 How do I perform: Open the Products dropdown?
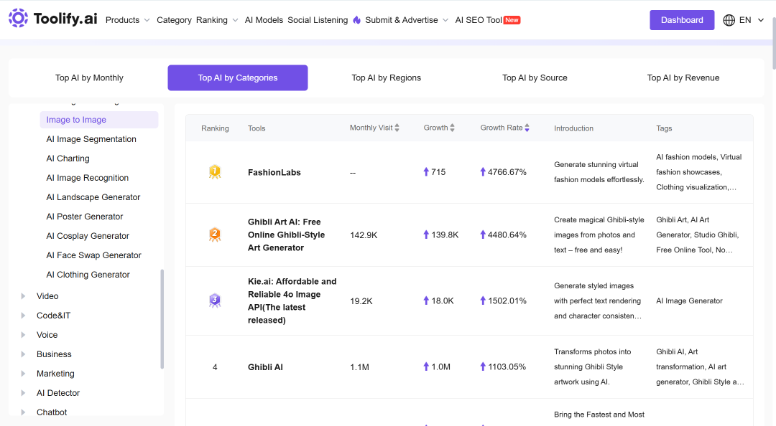coord(127,20)
